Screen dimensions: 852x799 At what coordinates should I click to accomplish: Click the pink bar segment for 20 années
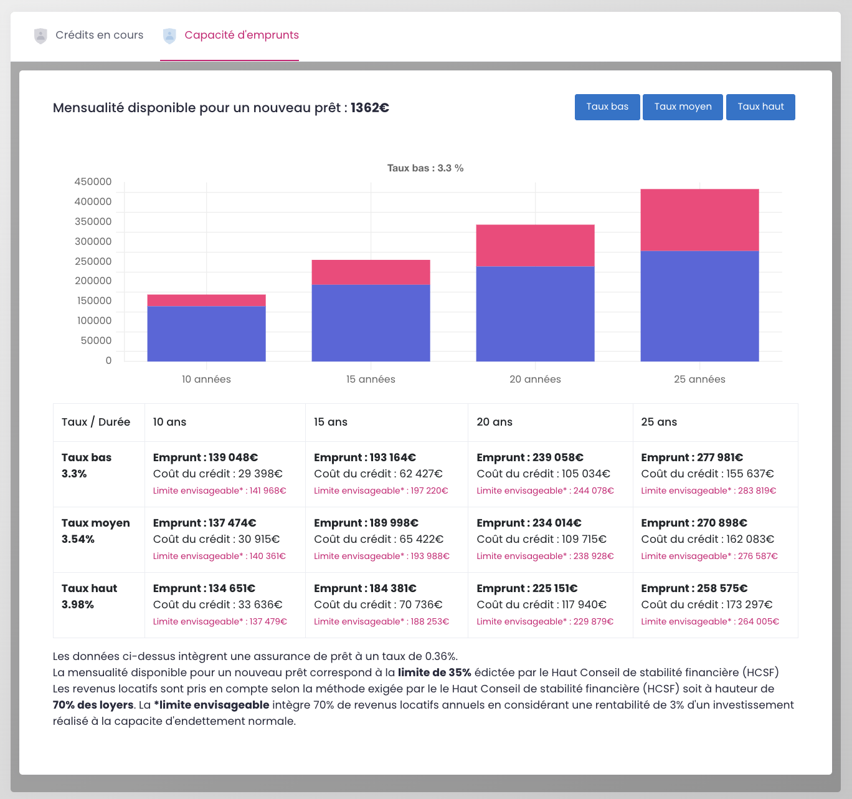tap(535, 246)
